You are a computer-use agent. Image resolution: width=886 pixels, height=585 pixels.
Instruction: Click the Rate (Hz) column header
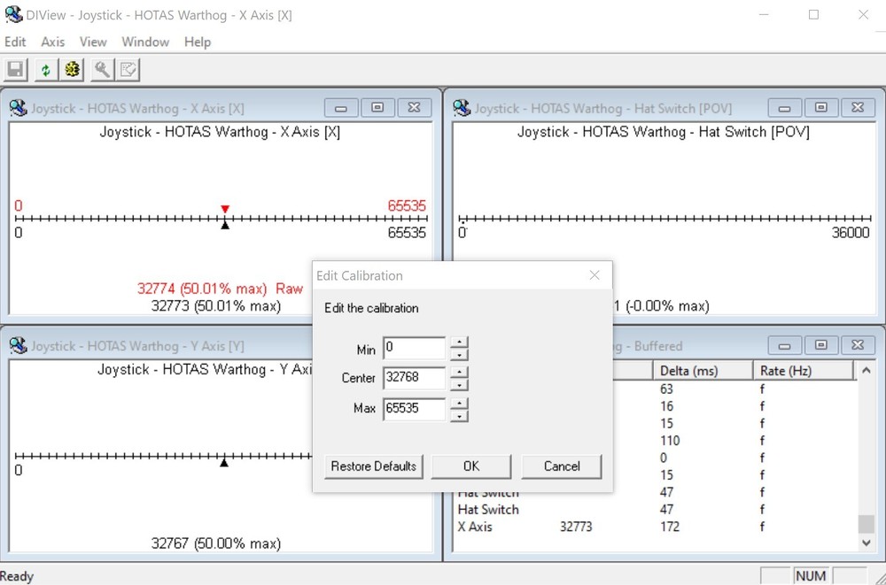point(803,371)
